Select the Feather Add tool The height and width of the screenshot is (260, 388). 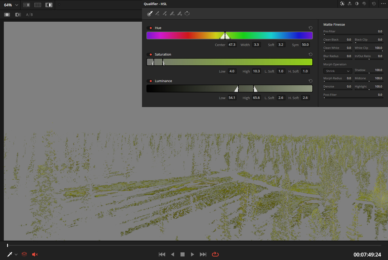[x=180, y=14]
